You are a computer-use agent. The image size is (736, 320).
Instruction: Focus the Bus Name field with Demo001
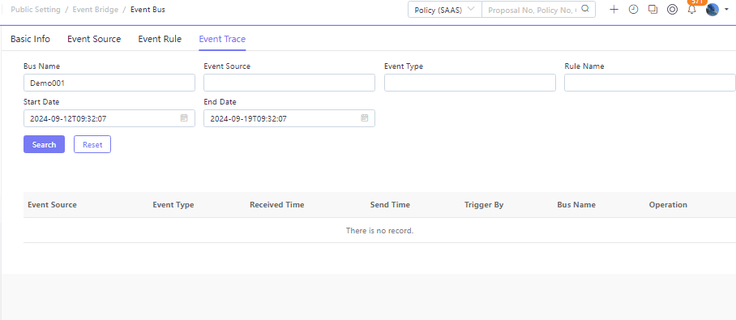point(109,83)
